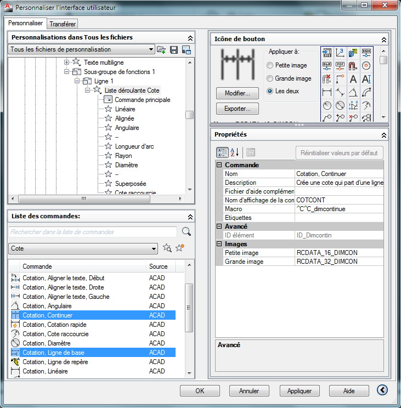The image size is (401, 408).
Task: Select the red magnet icon in icon grid
Action: point(353,66)
